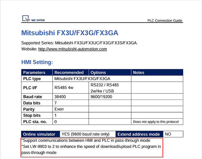
Task: Click the LW-9903 note in red box
Action: pos(91,149)
